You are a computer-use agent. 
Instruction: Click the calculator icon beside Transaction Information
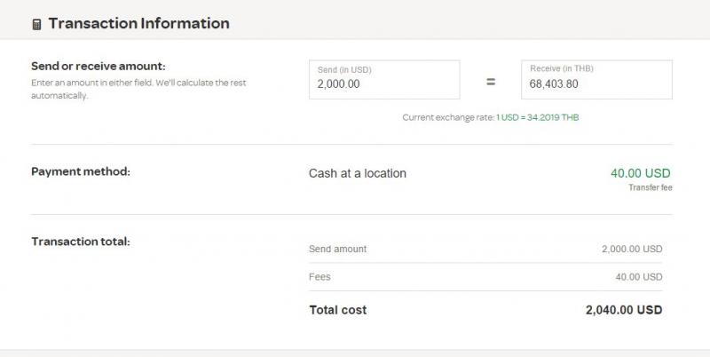pyautogui.click(x=36, y=25)
